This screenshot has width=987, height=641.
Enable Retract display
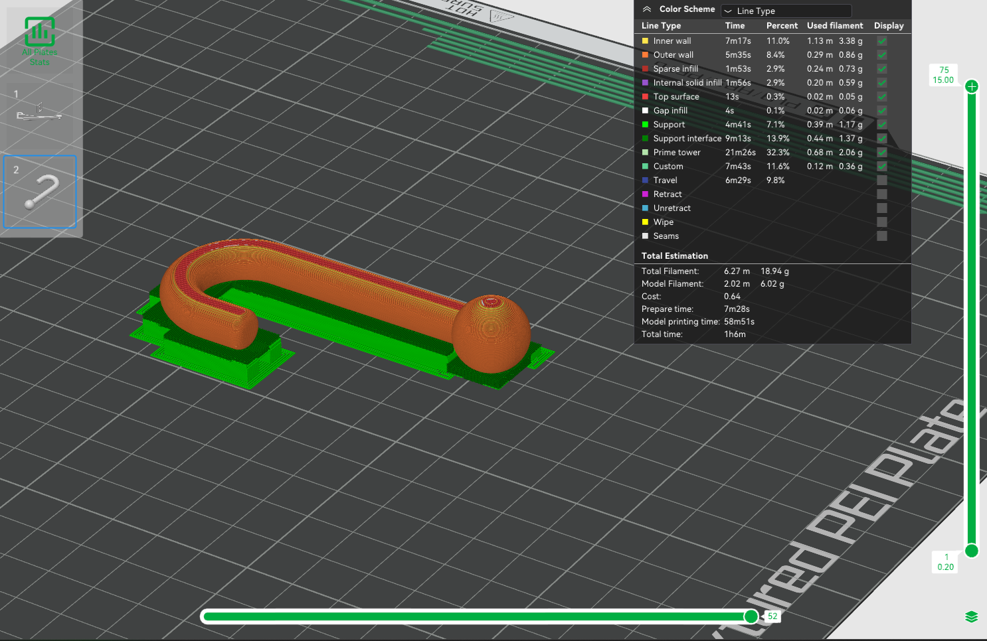tap(881, 194)
